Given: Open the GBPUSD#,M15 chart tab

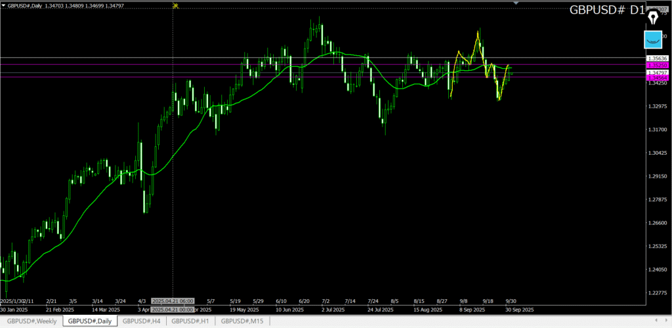Looking at the screenshot, I should click(x=242, y=321).
